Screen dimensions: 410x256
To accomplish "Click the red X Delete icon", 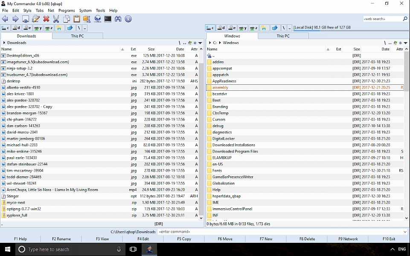I will point(46,19).
